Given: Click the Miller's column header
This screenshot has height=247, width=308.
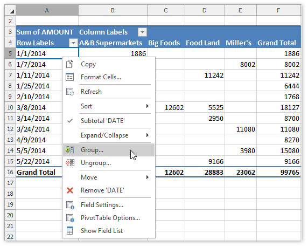Looking at the screenshot, I should tap(241, 43).
